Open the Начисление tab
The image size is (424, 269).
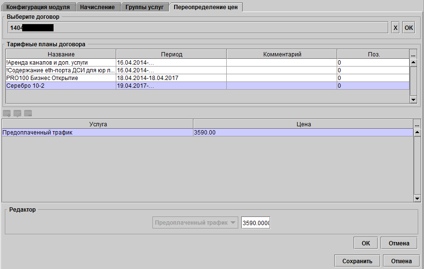click(x=97, y=7)
